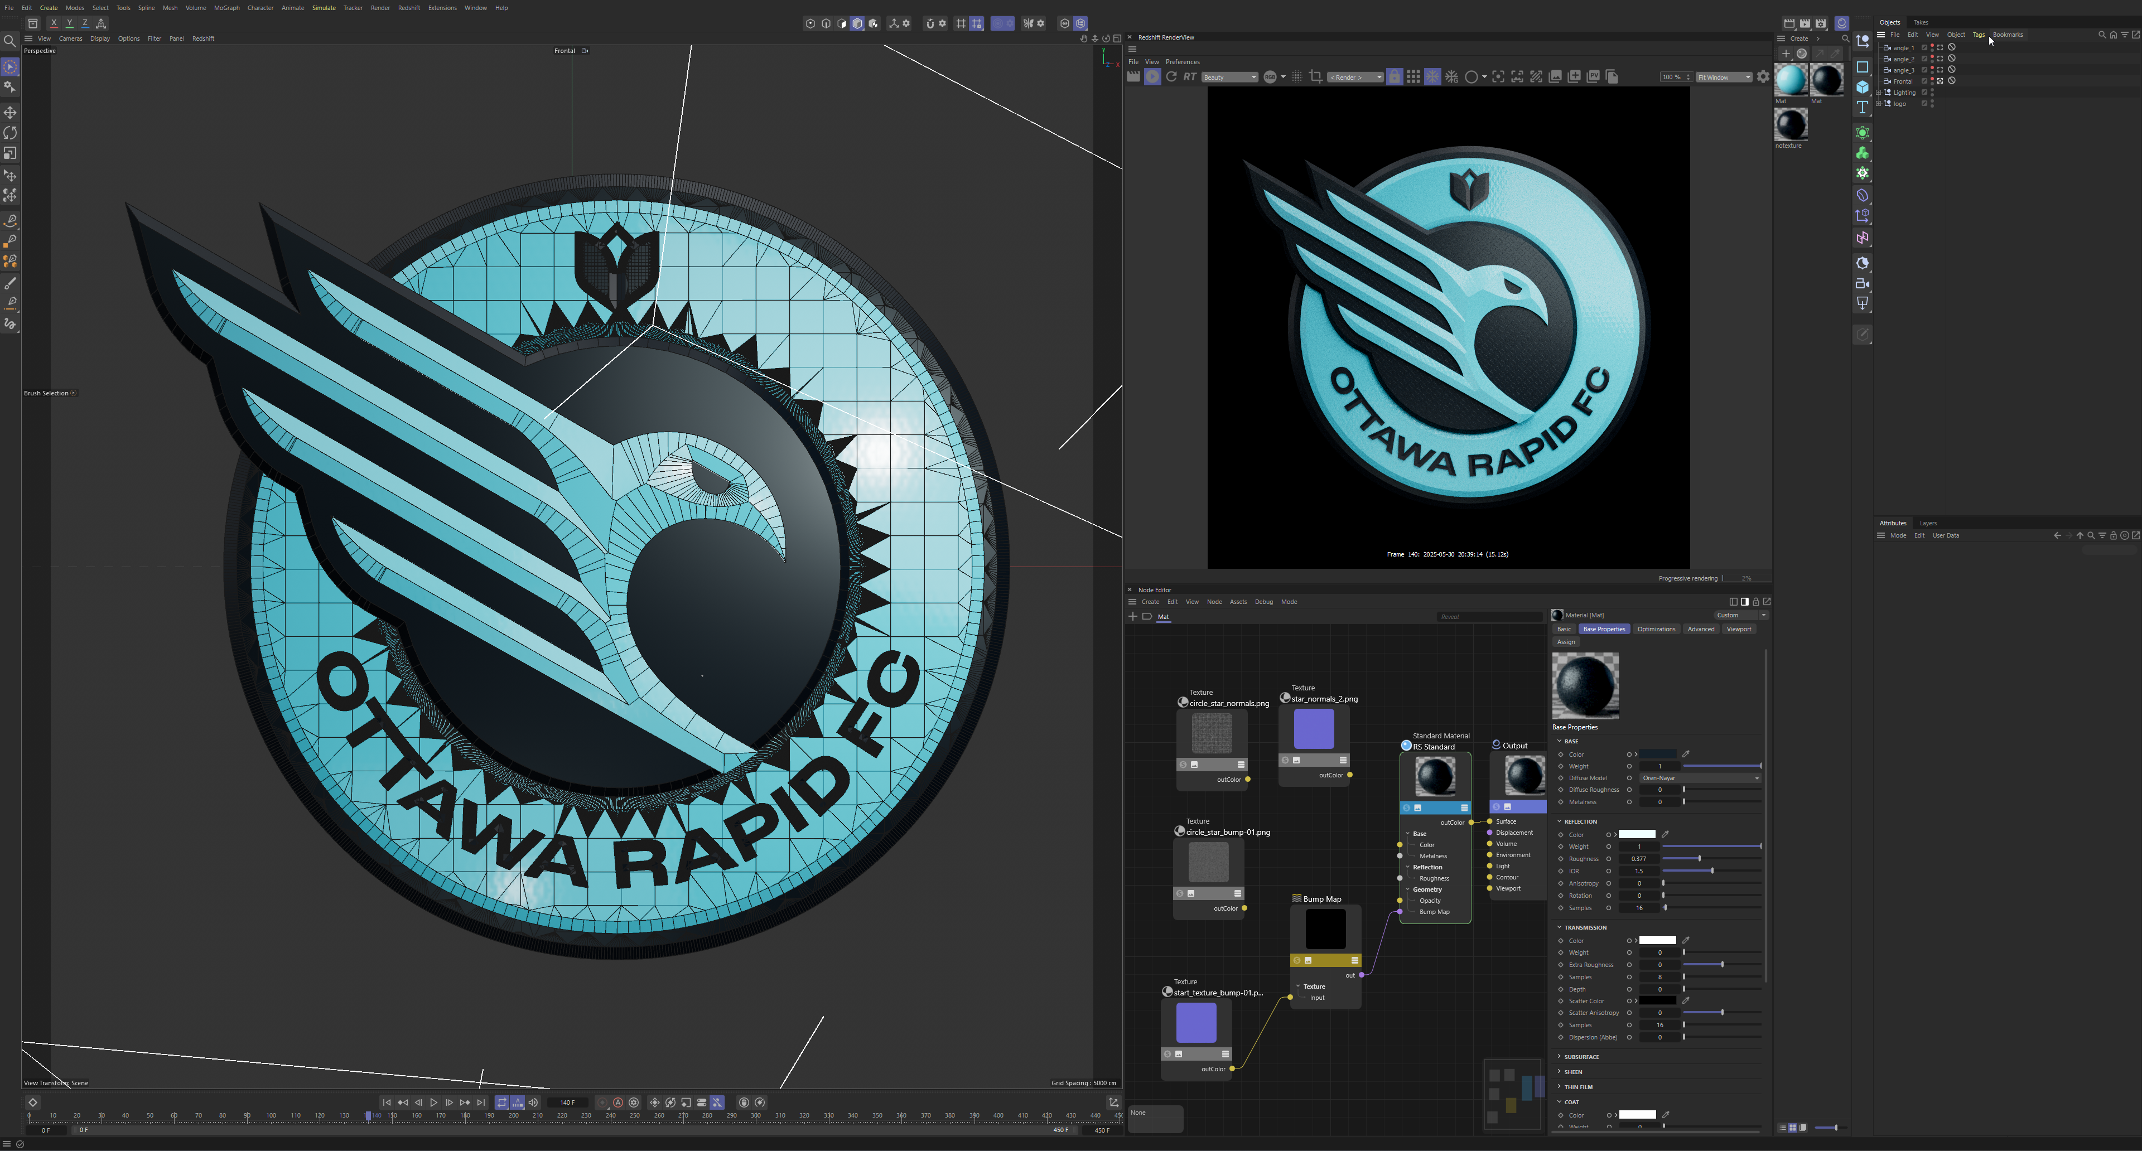Open RenderView Preferences menu
This screenshot has height=1151, width=2142.
[x=1183, y=61]
